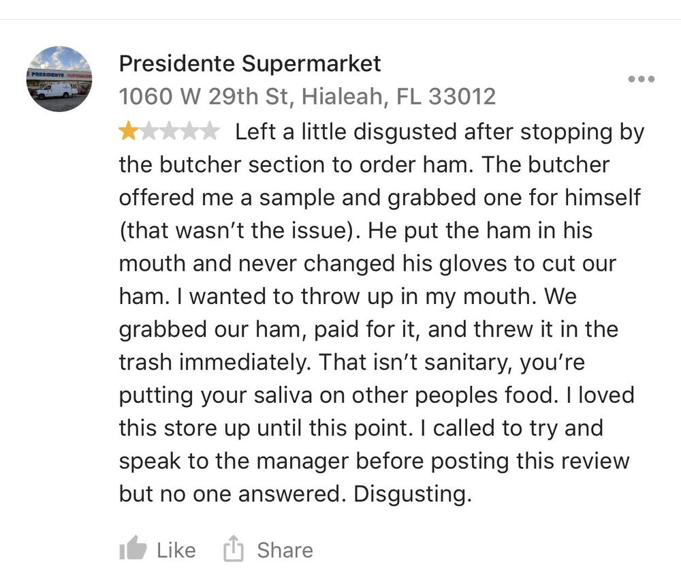The height and width of the screenshot is (574, 681).
Task: Click the third star in rating
Action: pos(169,132)
